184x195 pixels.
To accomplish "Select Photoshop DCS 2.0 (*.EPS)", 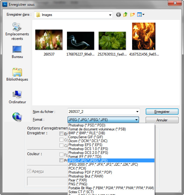I will [x=111, y=153].
